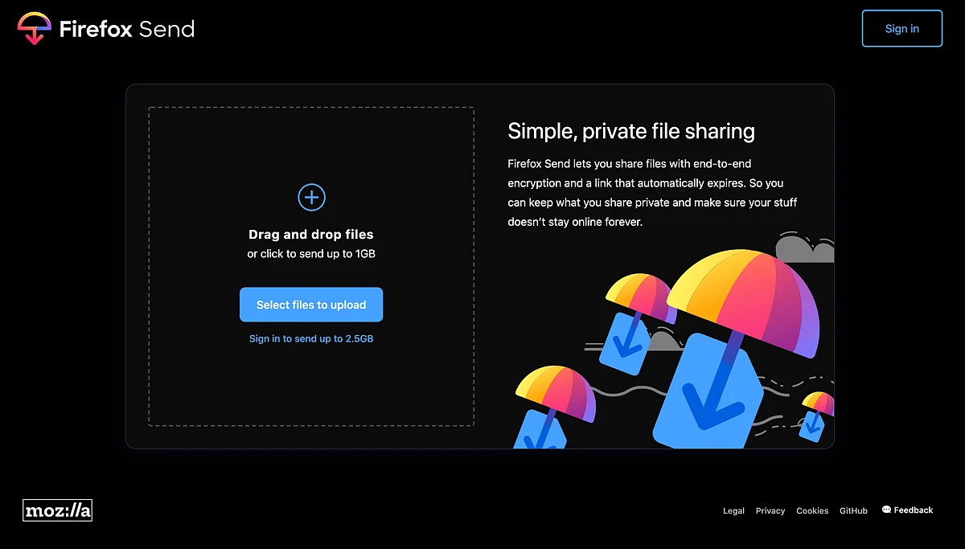Click the Firefox Send title text

(127, 30)
